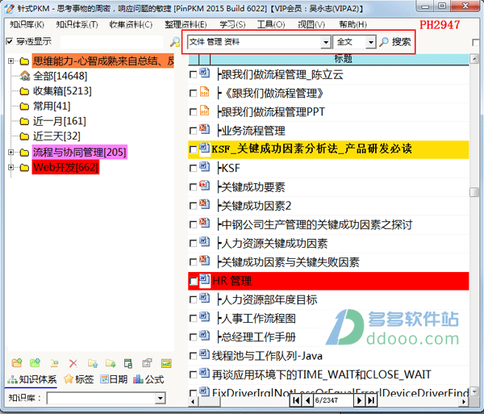Select the 近三天[32] tree item
484x414 pixels.
point(56,136)
